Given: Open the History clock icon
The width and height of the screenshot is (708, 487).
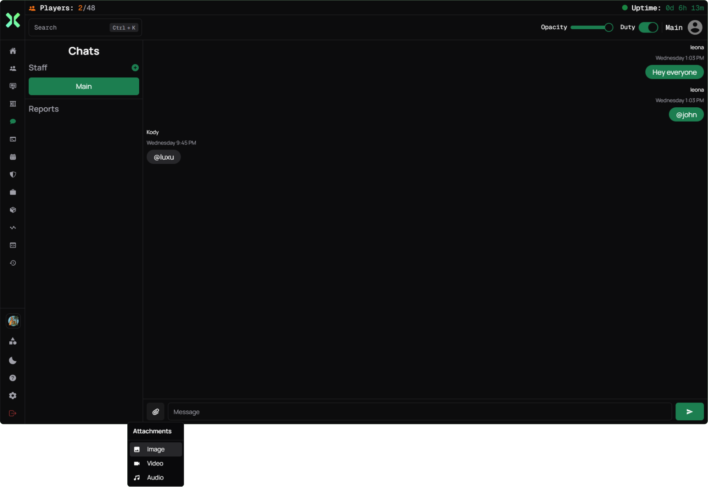Looking at the screenshot, I should click(13, 263).
